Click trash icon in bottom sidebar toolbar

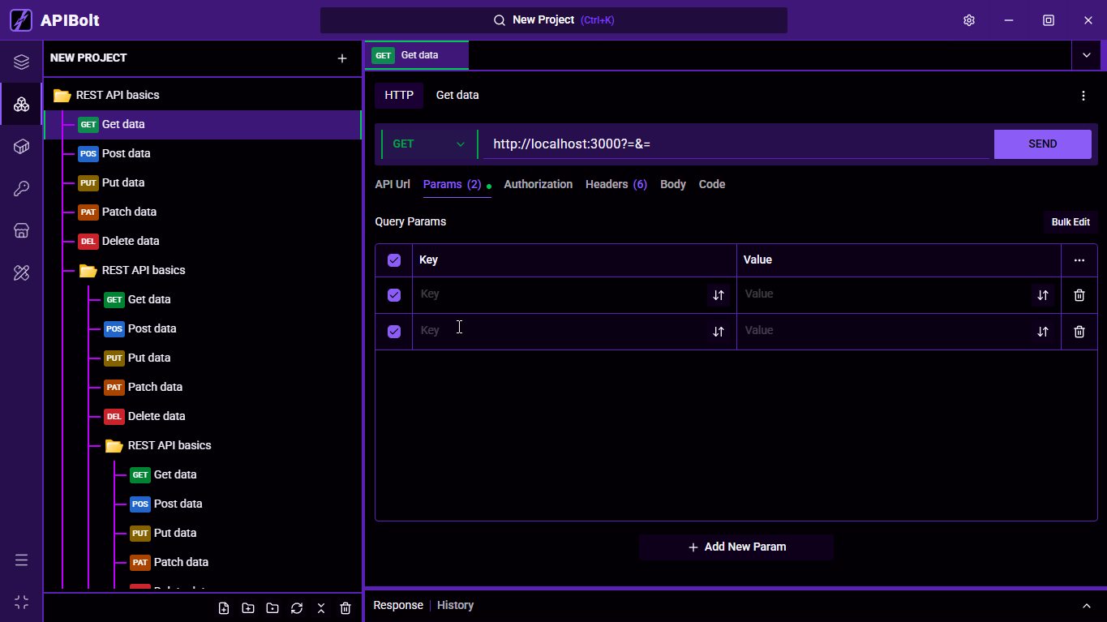345,608
